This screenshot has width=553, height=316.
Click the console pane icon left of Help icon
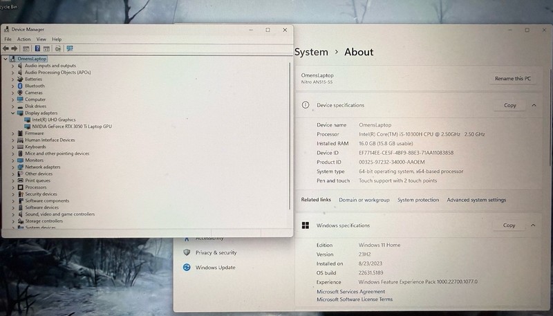26,48
